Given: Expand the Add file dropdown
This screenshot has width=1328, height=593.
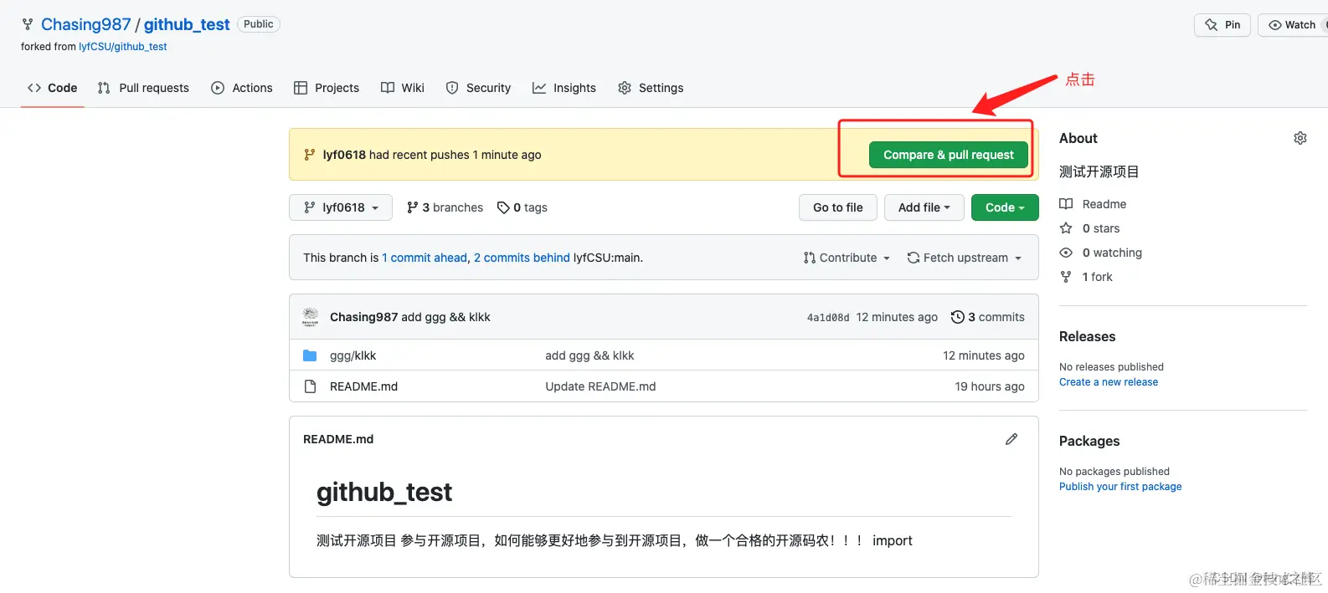Looking at the screenshot, I should tap(924, 207).
